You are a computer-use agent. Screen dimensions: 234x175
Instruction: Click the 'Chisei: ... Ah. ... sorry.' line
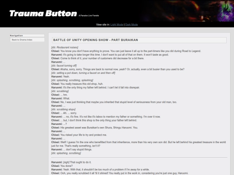coord(64,113)
